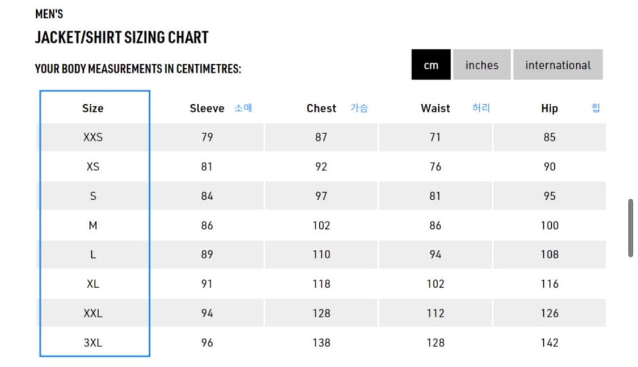Click the Sleeve column header
The image size is (638, 367).
pyautogui.click(x=206, y=108)
